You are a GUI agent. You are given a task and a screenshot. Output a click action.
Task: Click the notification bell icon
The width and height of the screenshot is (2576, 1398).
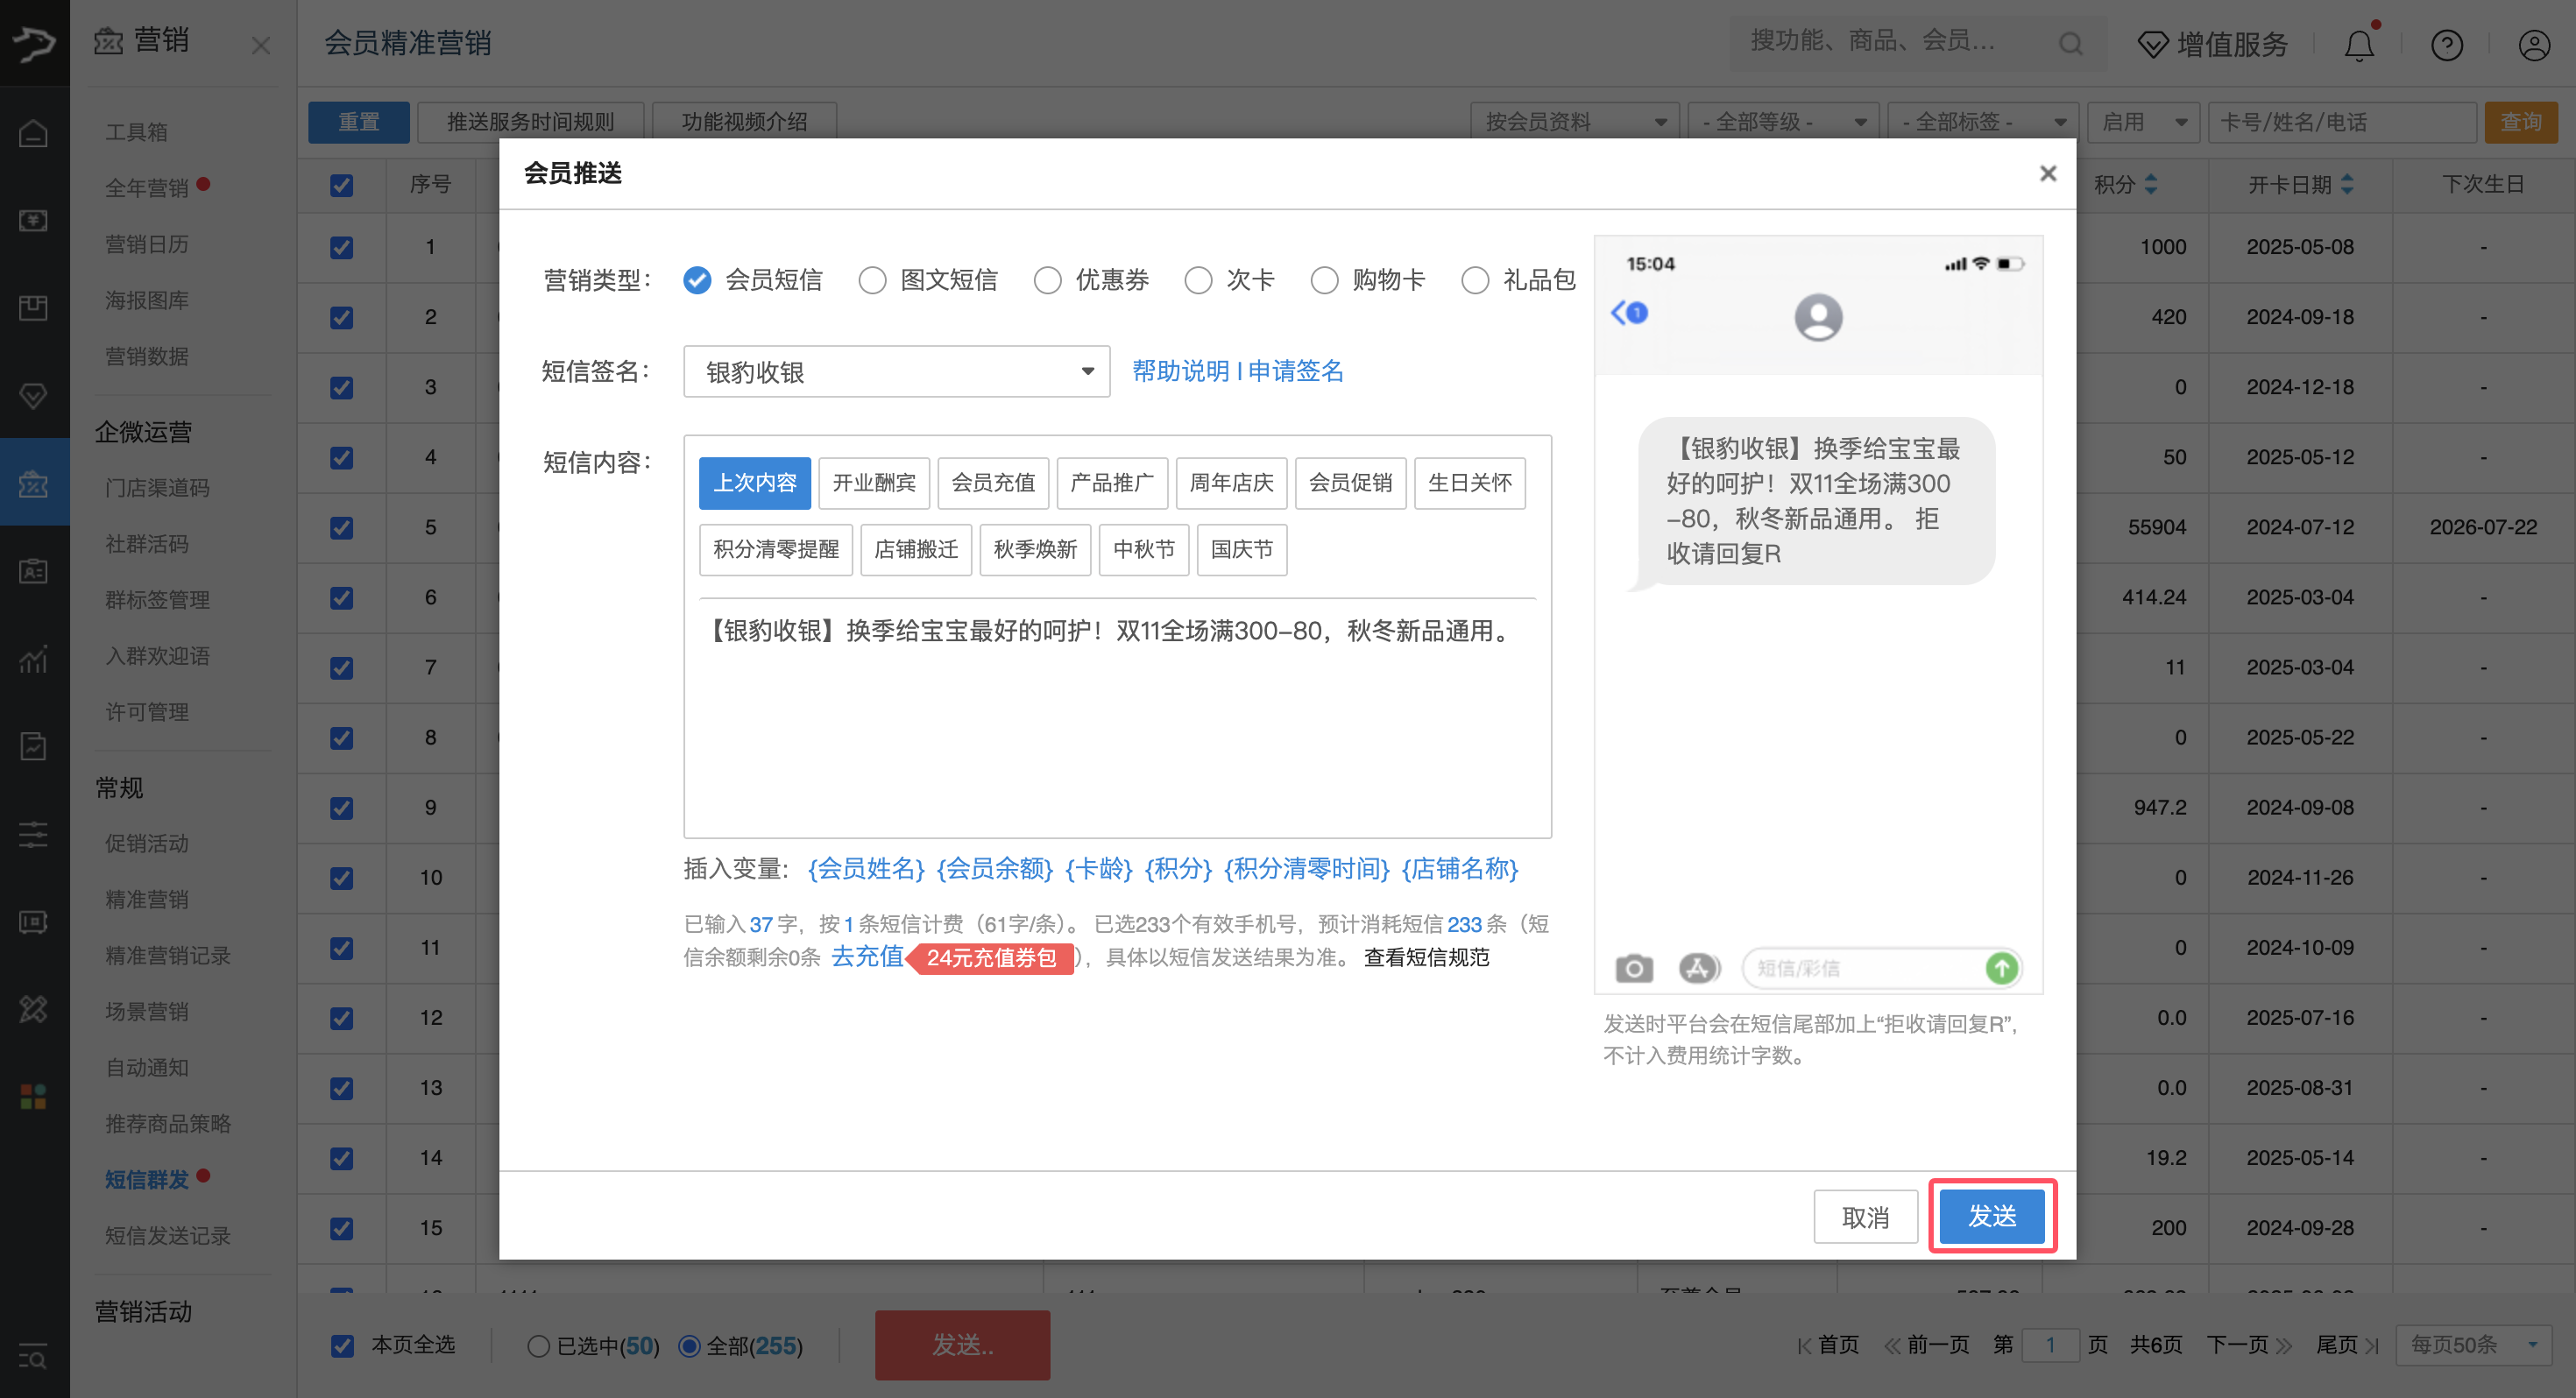point(2359,45)
